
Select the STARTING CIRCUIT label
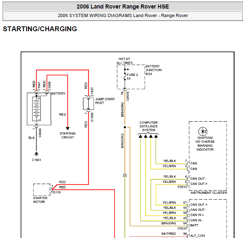[x=68, y=135]
